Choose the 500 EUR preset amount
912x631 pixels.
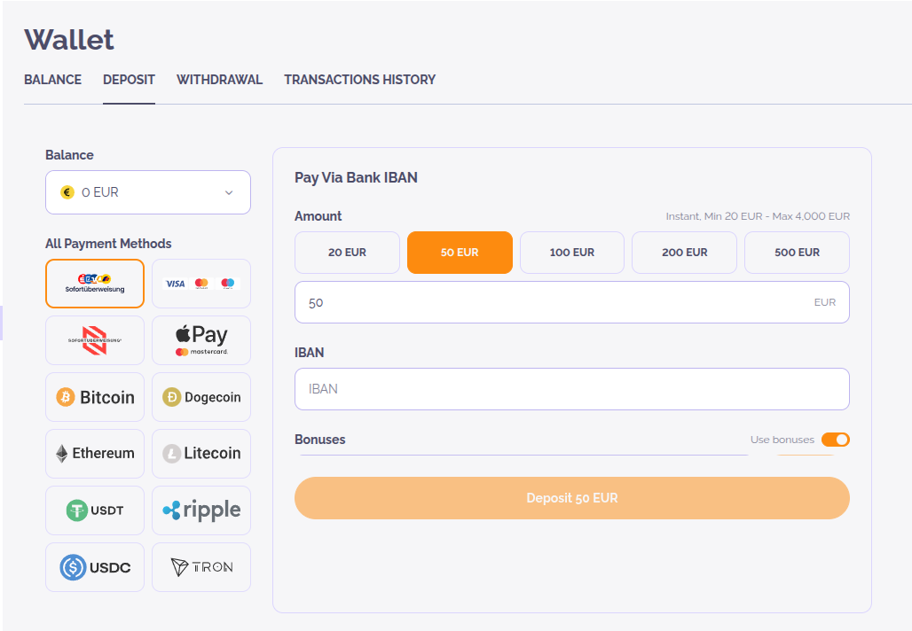[797, 253]
